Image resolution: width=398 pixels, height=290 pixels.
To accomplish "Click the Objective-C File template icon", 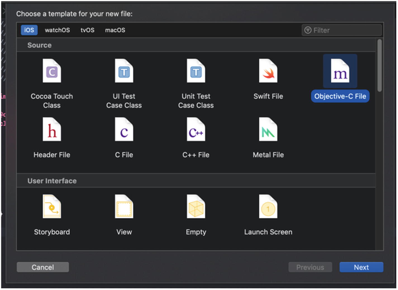I will click(x=340, y=71).
